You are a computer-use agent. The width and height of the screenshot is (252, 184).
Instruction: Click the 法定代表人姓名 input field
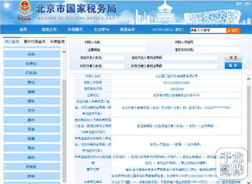click(x=113, y=57)
